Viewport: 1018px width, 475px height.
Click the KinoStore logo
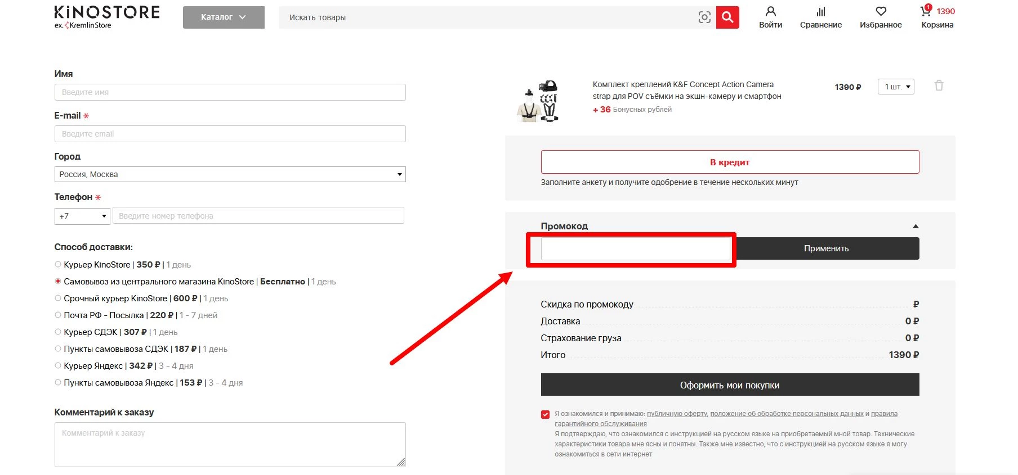pos(106,17)
